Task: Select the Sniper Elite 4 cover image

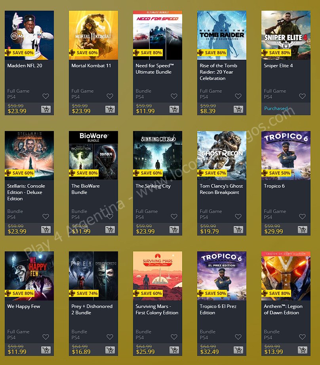Action: (286, 35)
